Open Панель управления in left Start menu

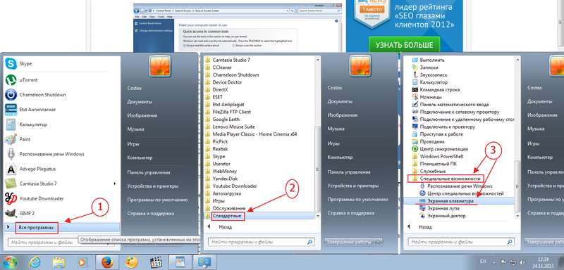coord(149,172)
